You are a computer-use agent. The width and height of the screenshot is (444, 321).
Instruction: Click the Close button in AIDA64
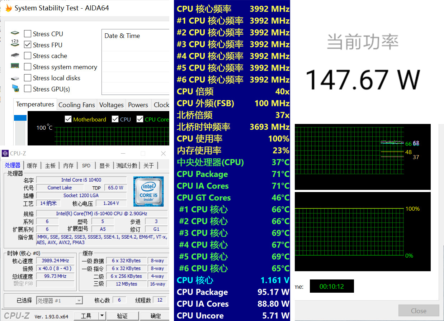[419, 311]
